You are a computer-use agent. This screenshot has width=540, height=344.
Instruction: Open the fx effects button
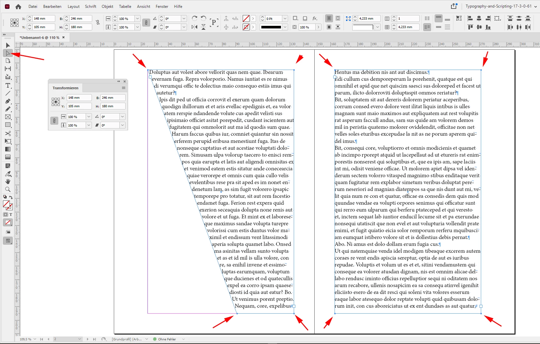pos(315,19)
